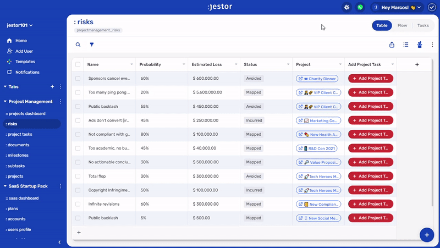
Task: Open the filter funnel icon
Action: click(92, 45)
